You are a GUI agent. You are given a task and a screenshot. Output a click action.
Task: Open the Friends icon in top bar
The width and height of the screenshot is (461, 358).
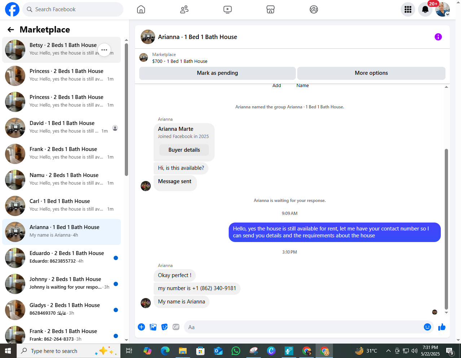184,9
